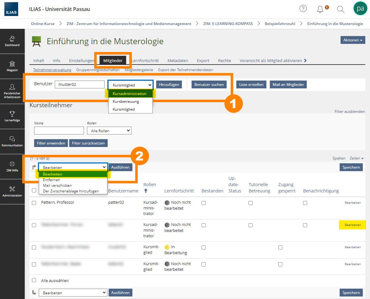The width and height of the screenshot is (370, 299).
Task: Click the Filter anwenden button
Action: click(x=51, y=143)
